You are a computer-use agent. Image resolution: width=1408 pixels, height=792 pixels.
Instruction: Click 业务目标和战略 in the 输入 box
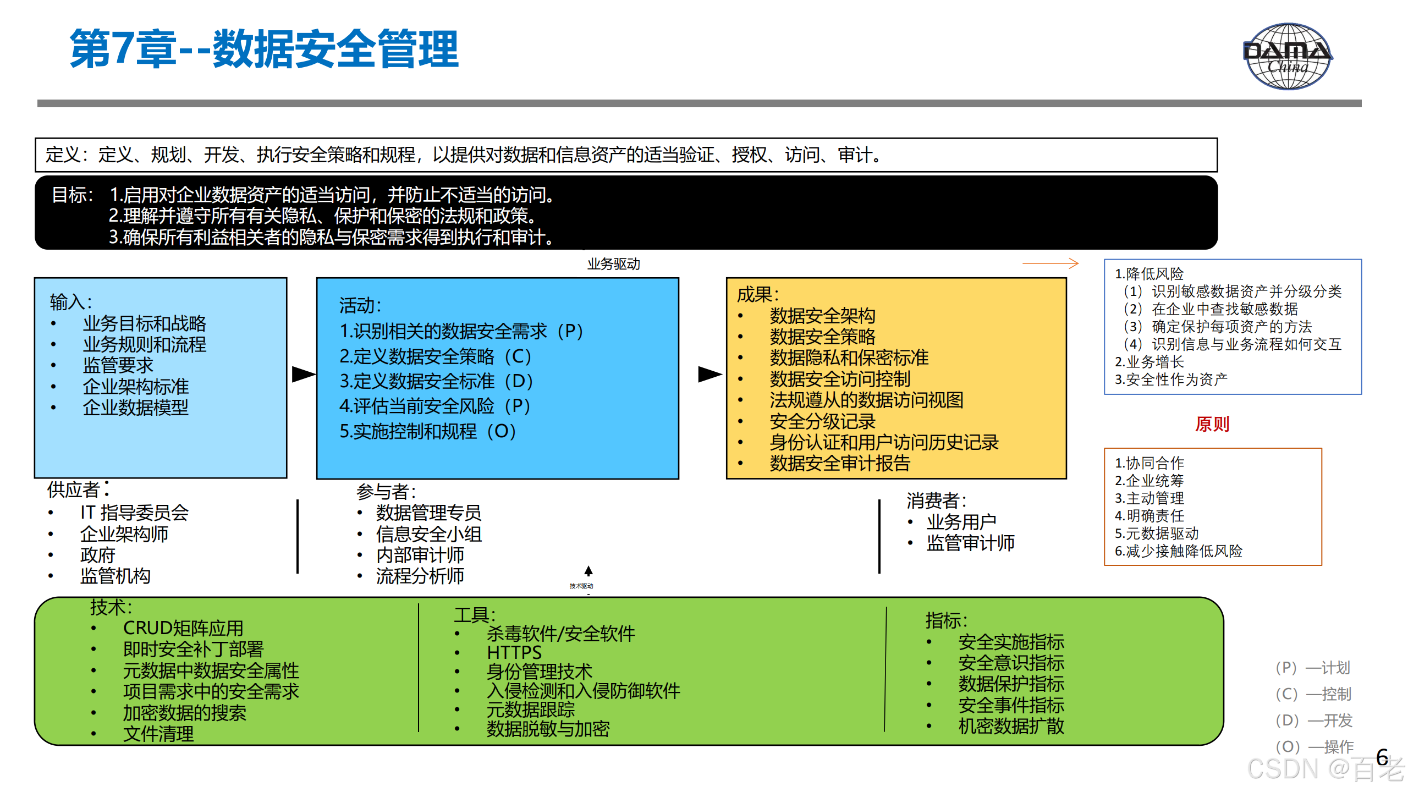144,323
